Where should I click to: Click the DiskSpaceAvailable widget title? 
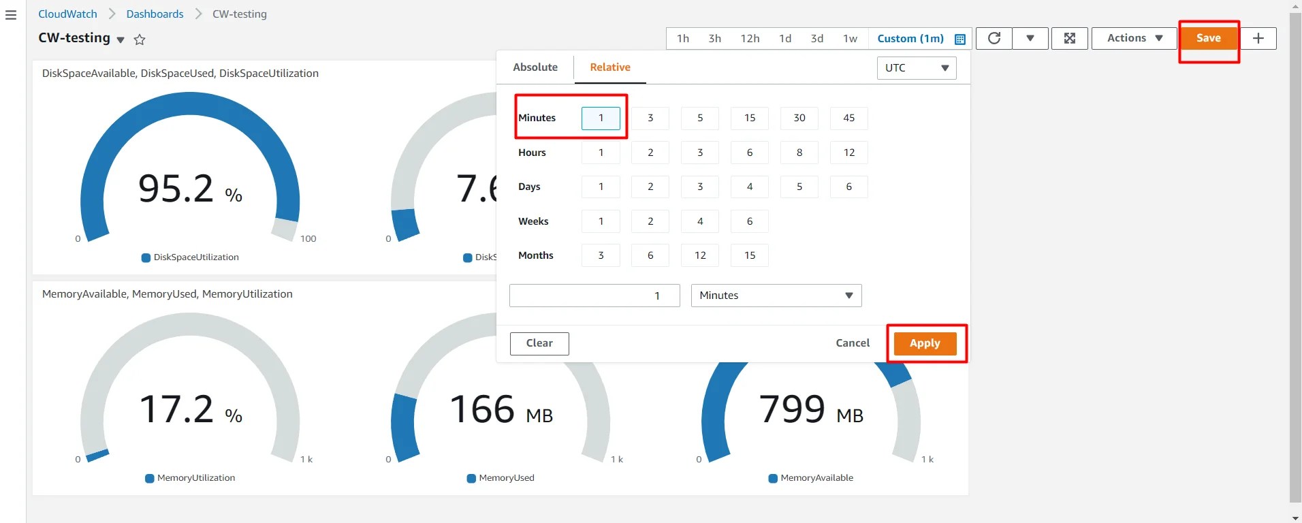pyautogui.click(x=180, y=74)
